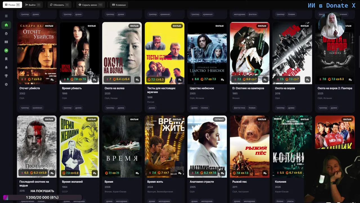360x203 pixels.
Task: Add Время (2006) to a list
Action: (x=137, y=173)
